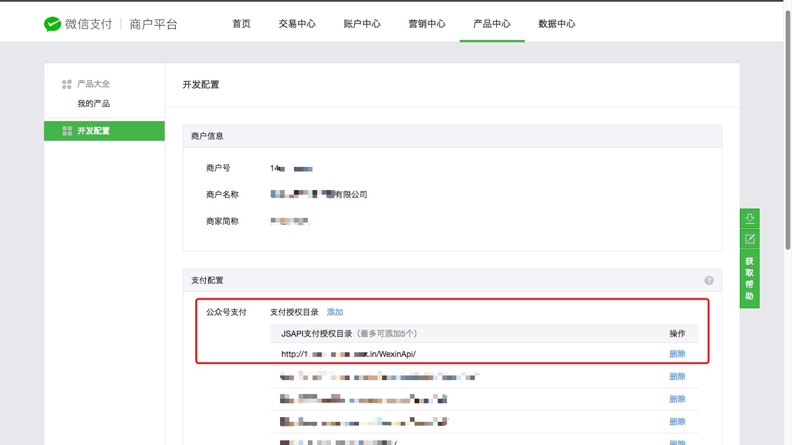Screen dimensions: 792x445
Task: Select the 产品中心 tab
Action: (x=492, y=24)
